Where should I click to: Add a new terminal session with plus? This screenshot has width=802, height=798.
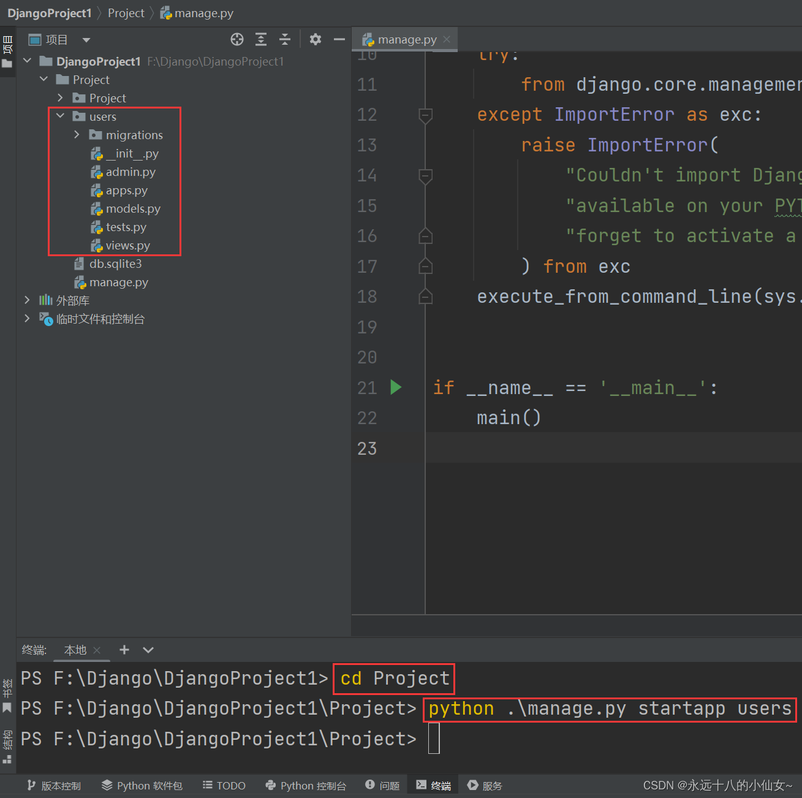[x=124, y=650]
